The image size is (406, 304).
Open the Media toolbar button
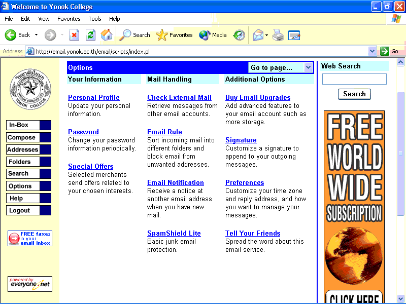pos(213,35)
